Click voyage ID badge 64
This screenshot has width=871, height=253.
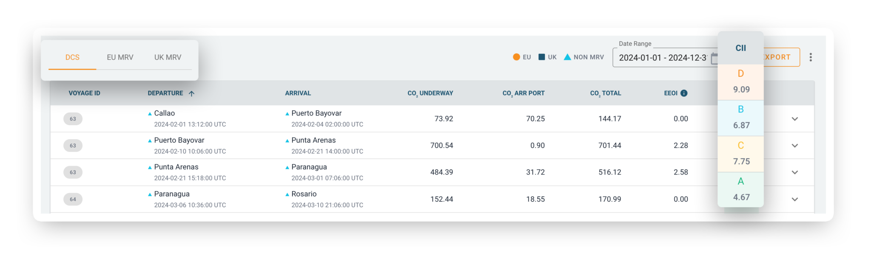click(x=73, y=199)
